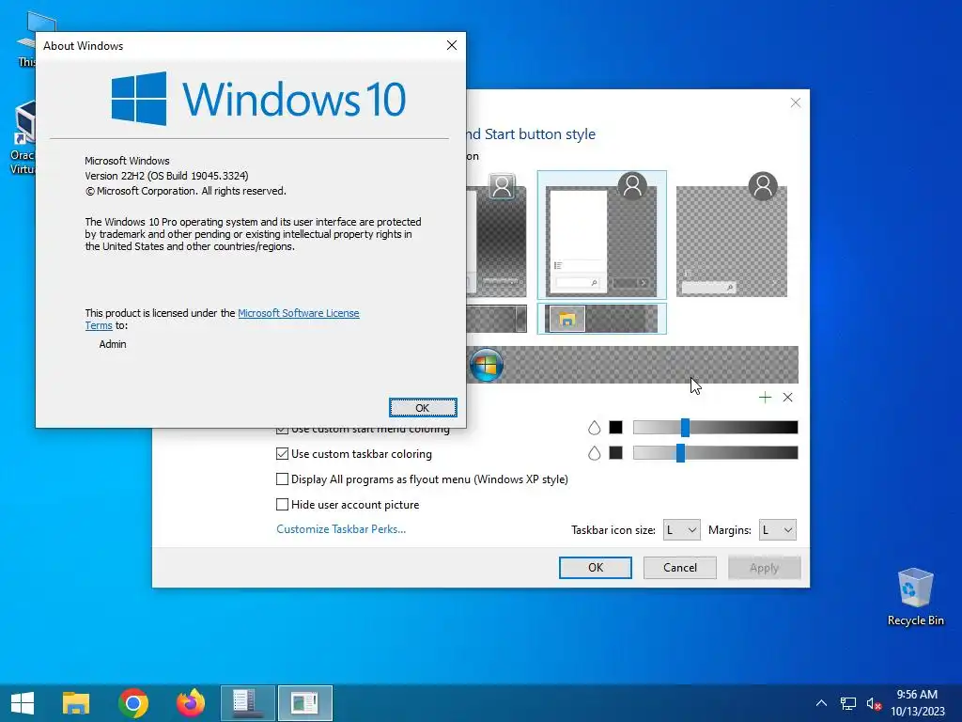Close the About Windows dialog
Viewport: 962px width, 722px height.
452,45
